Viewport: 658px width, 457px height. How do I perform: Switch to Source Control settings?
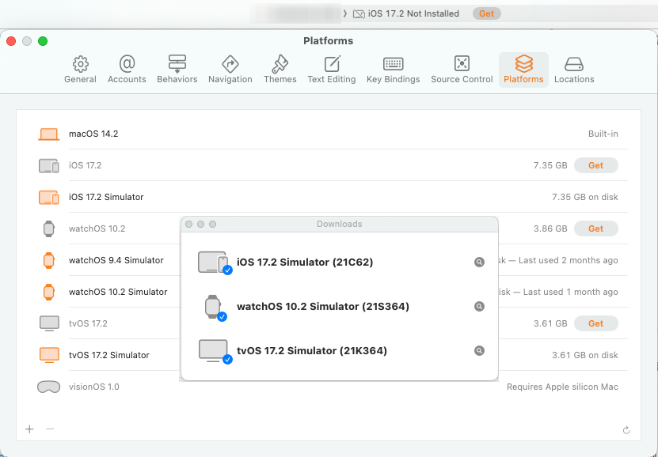462,70
